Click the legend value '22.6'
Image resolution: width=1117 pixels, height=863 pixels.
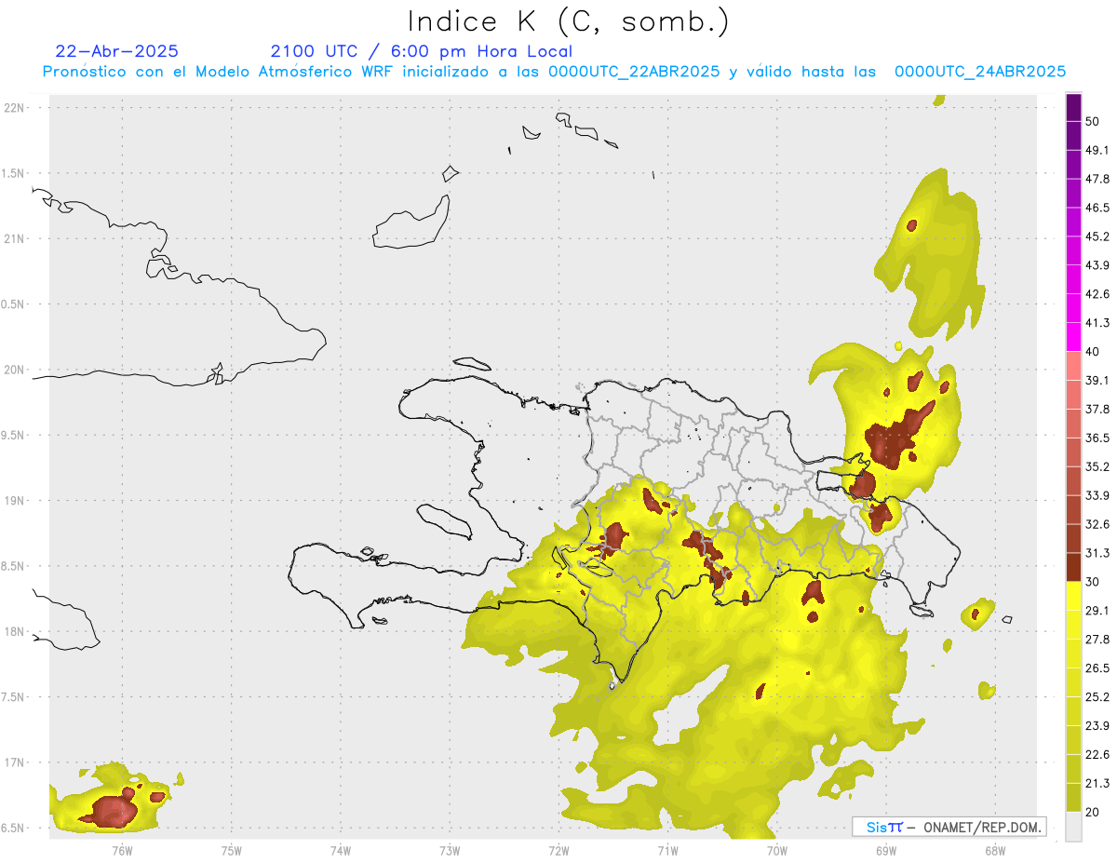tap(1097, 755)
